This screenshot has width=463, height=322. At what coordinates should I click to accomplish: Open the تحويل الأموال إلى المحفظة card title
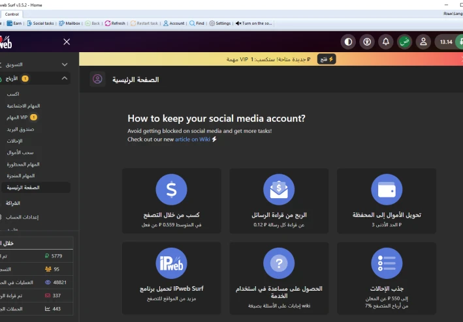point(387,215)
